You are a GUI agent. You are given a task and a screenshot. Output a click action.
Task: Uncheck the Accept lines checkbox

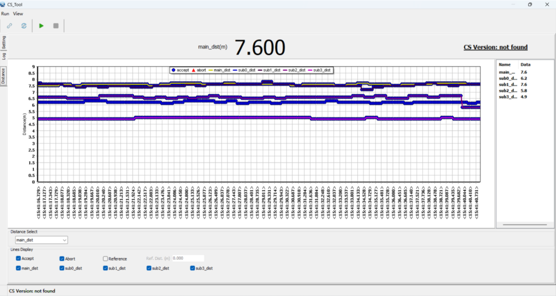point(18,259)
